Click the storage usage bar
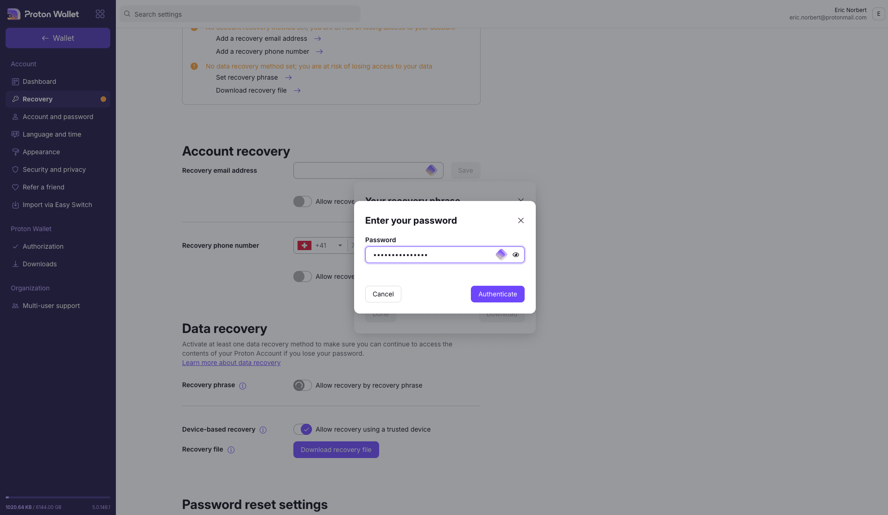This screenshot has width=888, height=515. point(57,498)
